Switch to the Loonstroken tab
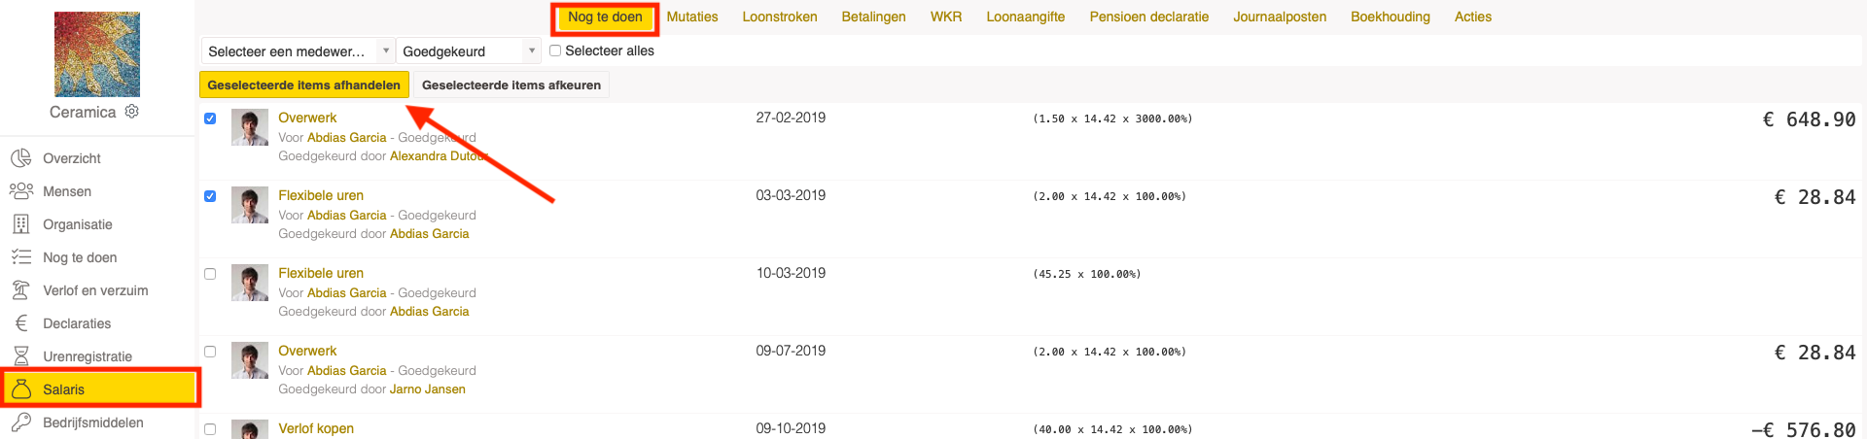This screenshot has width=1867, height=439. (x=780, y=17)
